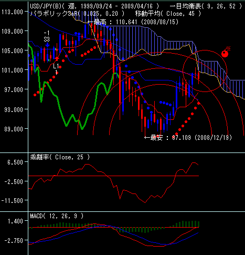
Task: Click the 109.000 price axis value
Action: click(12, 32)
